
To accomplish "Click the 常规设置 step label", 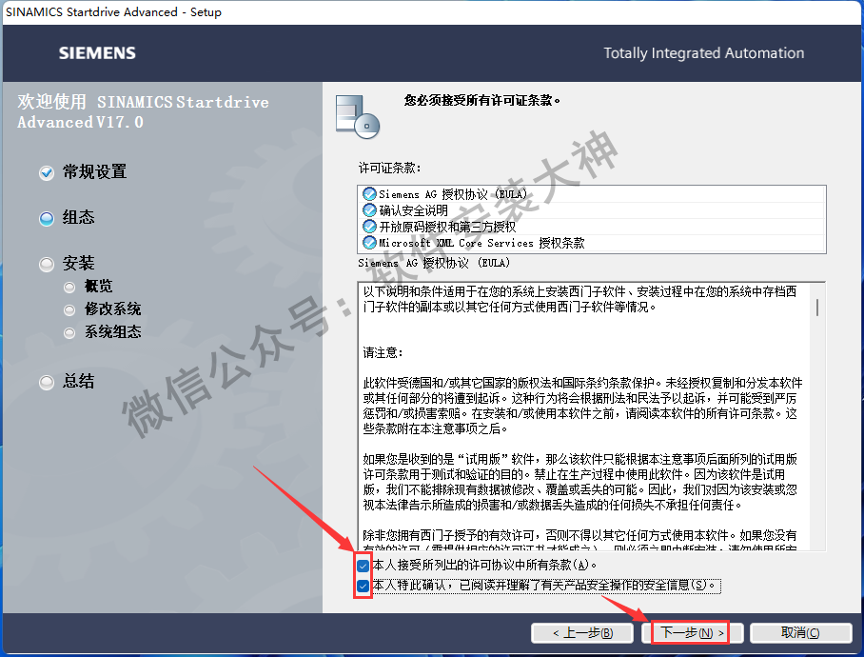I will point(95,172).
